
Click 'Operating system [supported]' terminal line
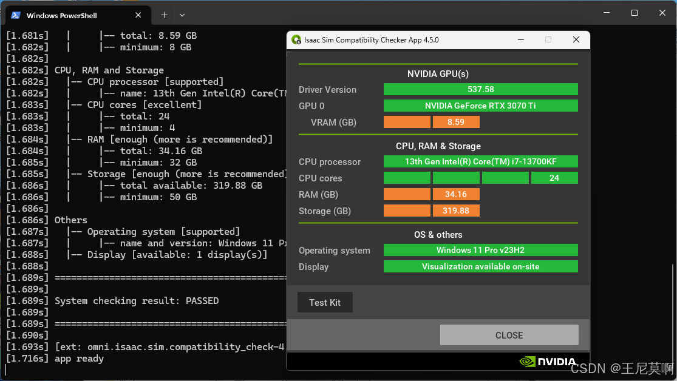(x=164, y=232)
